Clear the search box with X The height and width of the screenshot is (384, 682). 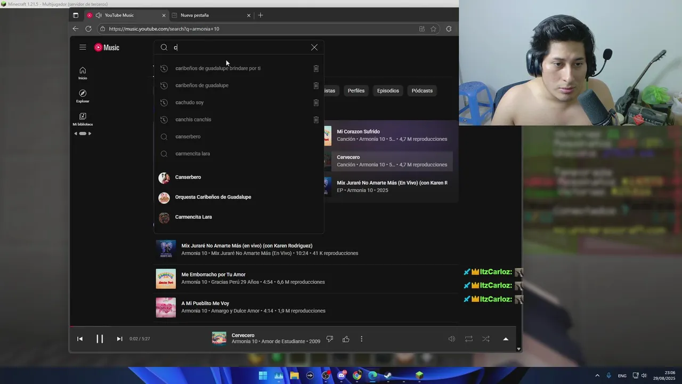[x=314, y=47]
